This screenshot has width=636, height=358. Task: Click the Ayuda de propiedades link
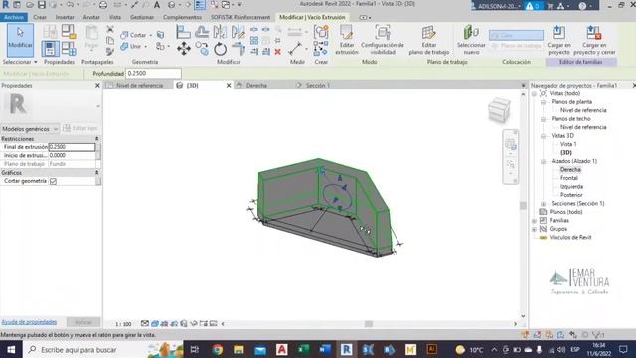click(29, 322)
